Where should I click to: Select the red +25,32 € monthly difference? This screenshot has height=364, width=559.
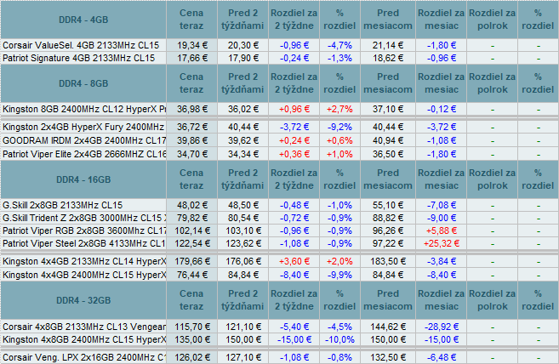pos(442,243)
